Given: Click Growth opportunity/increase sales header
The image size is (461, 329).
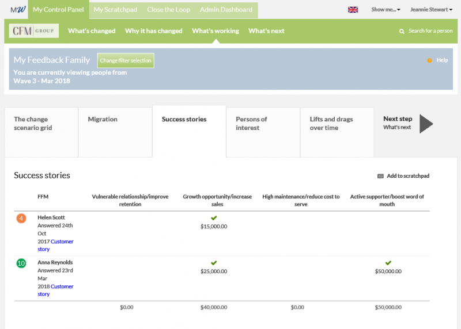Looking at the screenshot, I should pyautogui.click(x=217, y=201).
